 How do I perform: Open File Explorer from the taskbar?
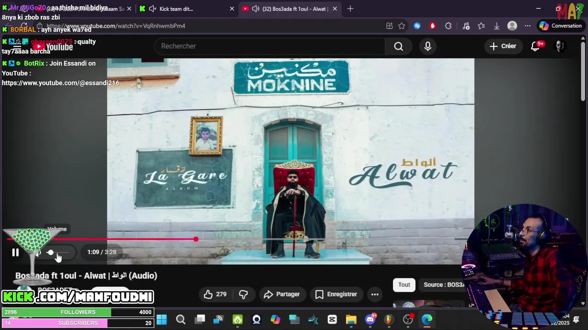pos(351,319)
